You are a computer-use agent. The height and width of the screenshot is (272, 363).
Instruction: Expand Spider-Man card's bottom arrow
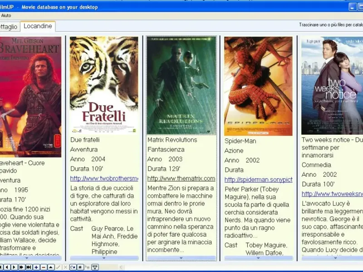pos(258,258)
